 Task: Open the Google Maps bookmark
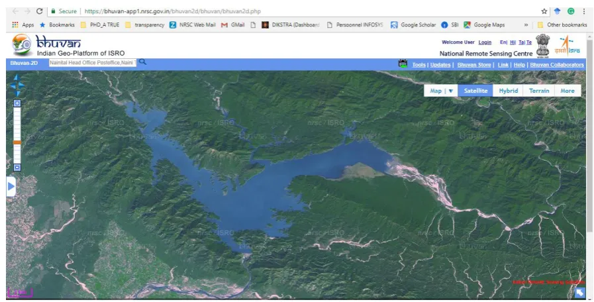click(484, 25)
